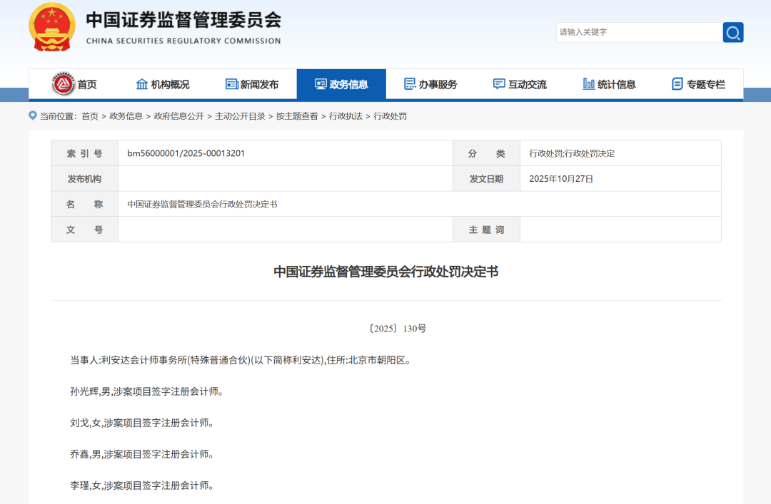Open the 主动公开目录 breadcrumb link

click(240, 116)
